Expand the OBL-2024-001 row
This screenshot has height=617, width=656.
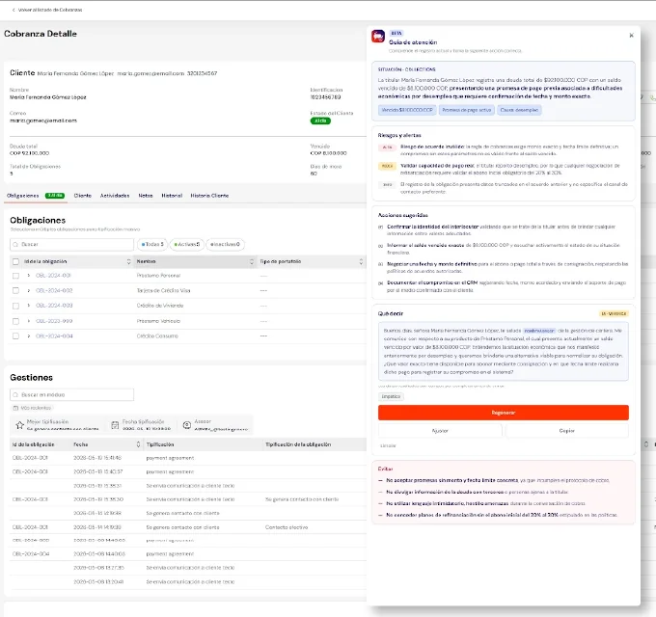28,276
